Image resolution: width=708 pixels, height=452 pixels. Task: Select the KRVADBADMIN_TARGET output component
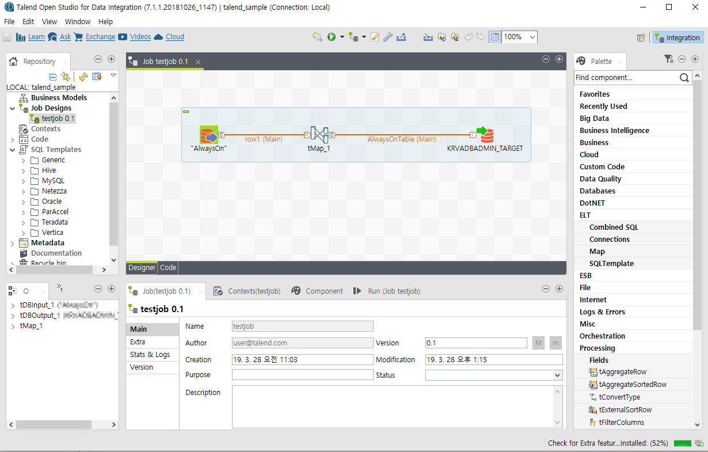485,135
